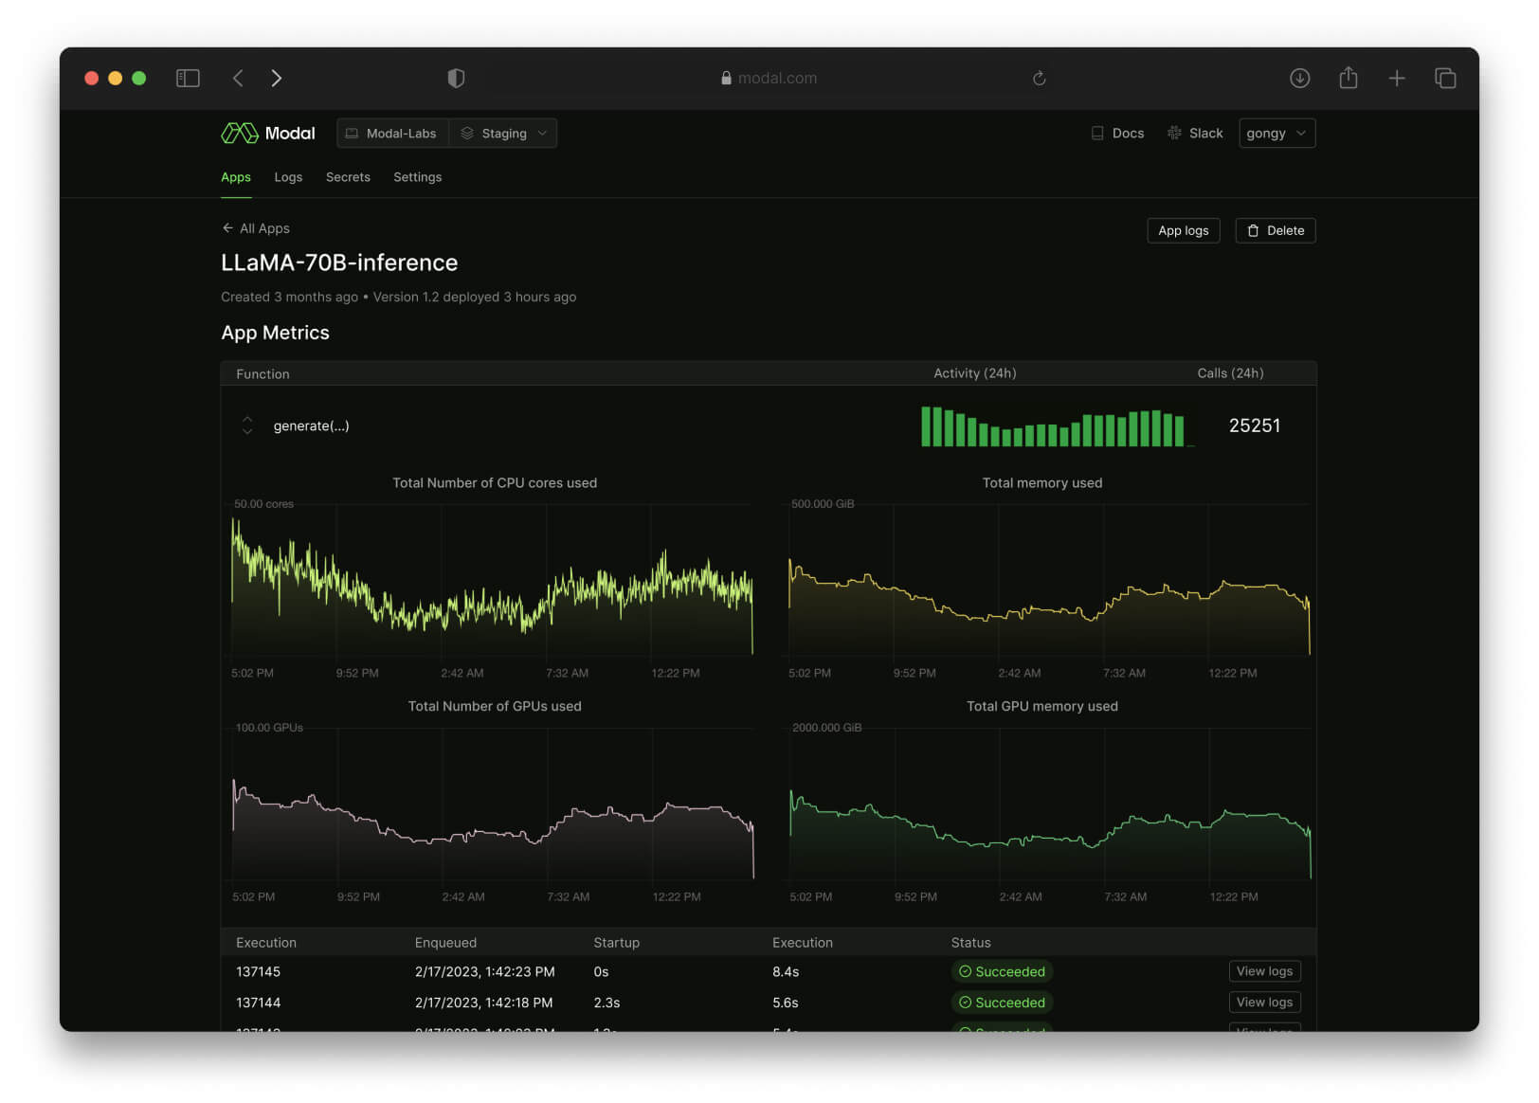This screenshot has height=1103, width=1539.
Task: Switch to the Logs tab
Action: (288, 177)
